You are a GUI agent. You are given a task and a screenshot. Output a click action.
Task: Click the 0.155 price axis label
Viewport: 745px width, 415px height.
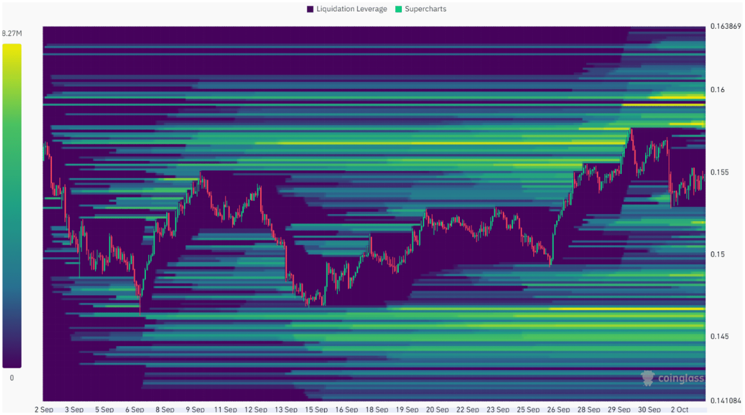tap(719, 172)
